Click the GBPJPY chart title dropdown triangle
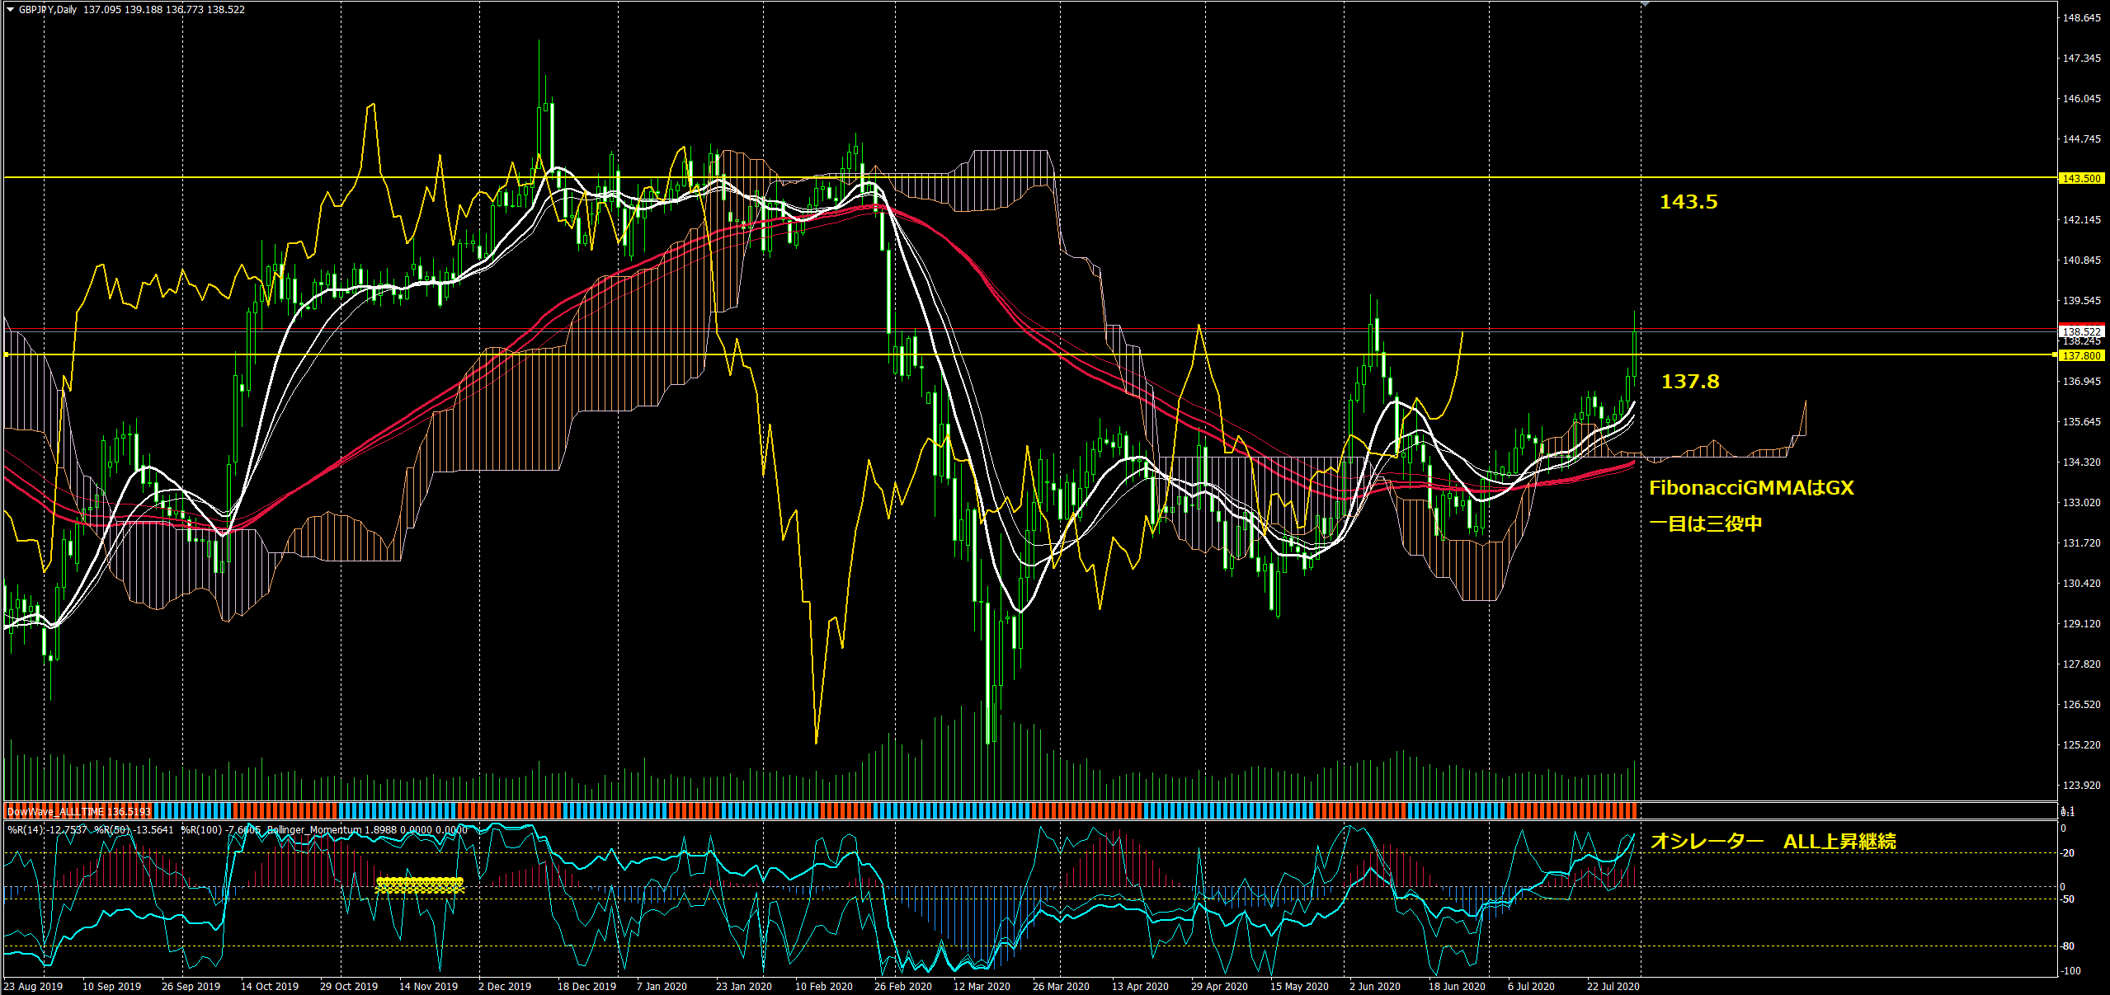This screenshot has width=2110, height=995. click(x=11, y=10)
